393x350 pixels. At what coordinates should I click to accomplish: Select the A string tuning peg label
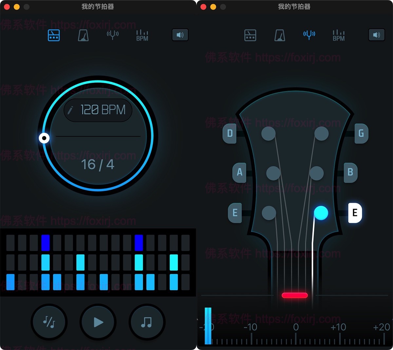pyautogui.click(x=239, y=172)
